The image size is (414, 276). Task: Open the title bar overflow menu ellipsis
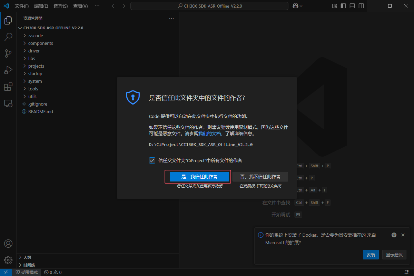[x=97, y=6]
